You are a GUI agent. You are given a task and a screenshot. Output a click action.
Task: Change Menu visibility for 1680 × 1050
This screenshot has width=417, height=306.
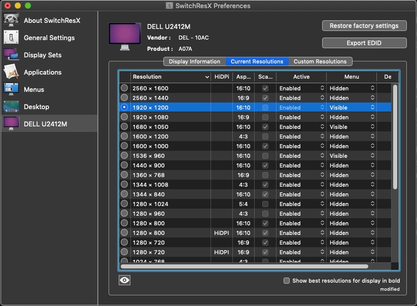(x=352, y=127)
